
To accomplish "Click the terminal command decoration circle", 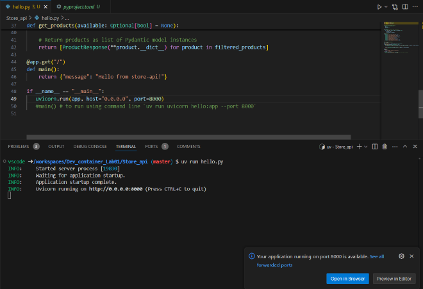I will 4,161.
